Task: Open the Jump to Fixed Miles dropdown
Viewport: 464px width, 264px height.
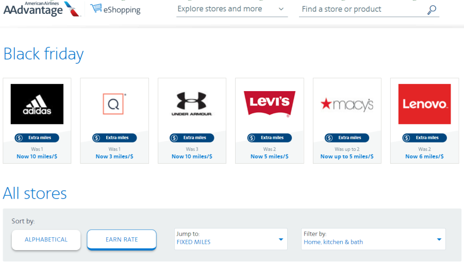Action: tap(230, 239)
